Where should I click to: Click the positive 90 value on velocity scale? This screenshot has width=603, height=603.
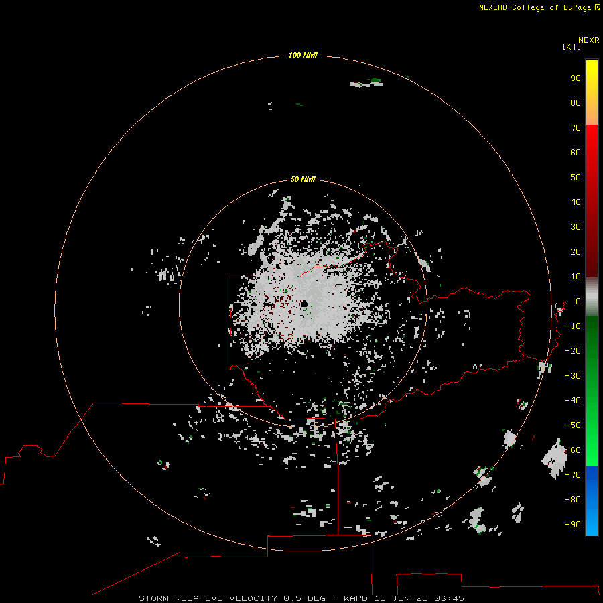(x=576, y=78)
